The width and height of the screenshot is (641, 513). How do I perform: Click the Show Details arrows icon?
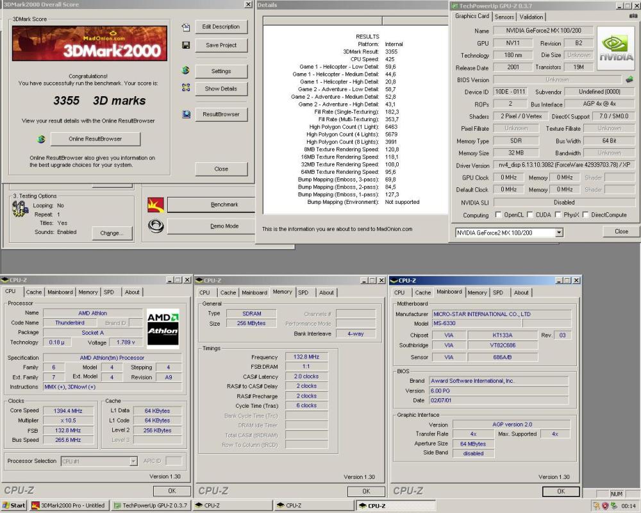[186, 88]
